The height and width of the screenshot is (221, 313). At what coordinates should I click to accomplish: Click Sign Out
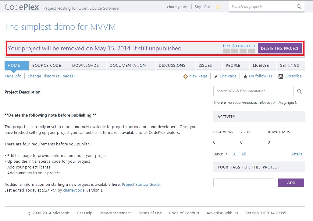coord(202,7)
